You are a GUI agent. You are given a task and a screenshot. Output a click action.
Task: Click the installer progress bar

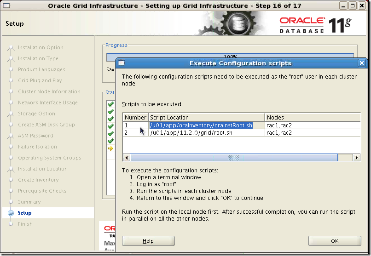coord(230,57)
